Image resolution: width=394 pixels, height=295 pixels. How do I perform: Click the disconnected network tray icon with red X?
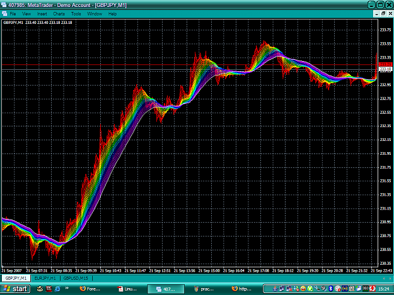(x=289, y=289)
